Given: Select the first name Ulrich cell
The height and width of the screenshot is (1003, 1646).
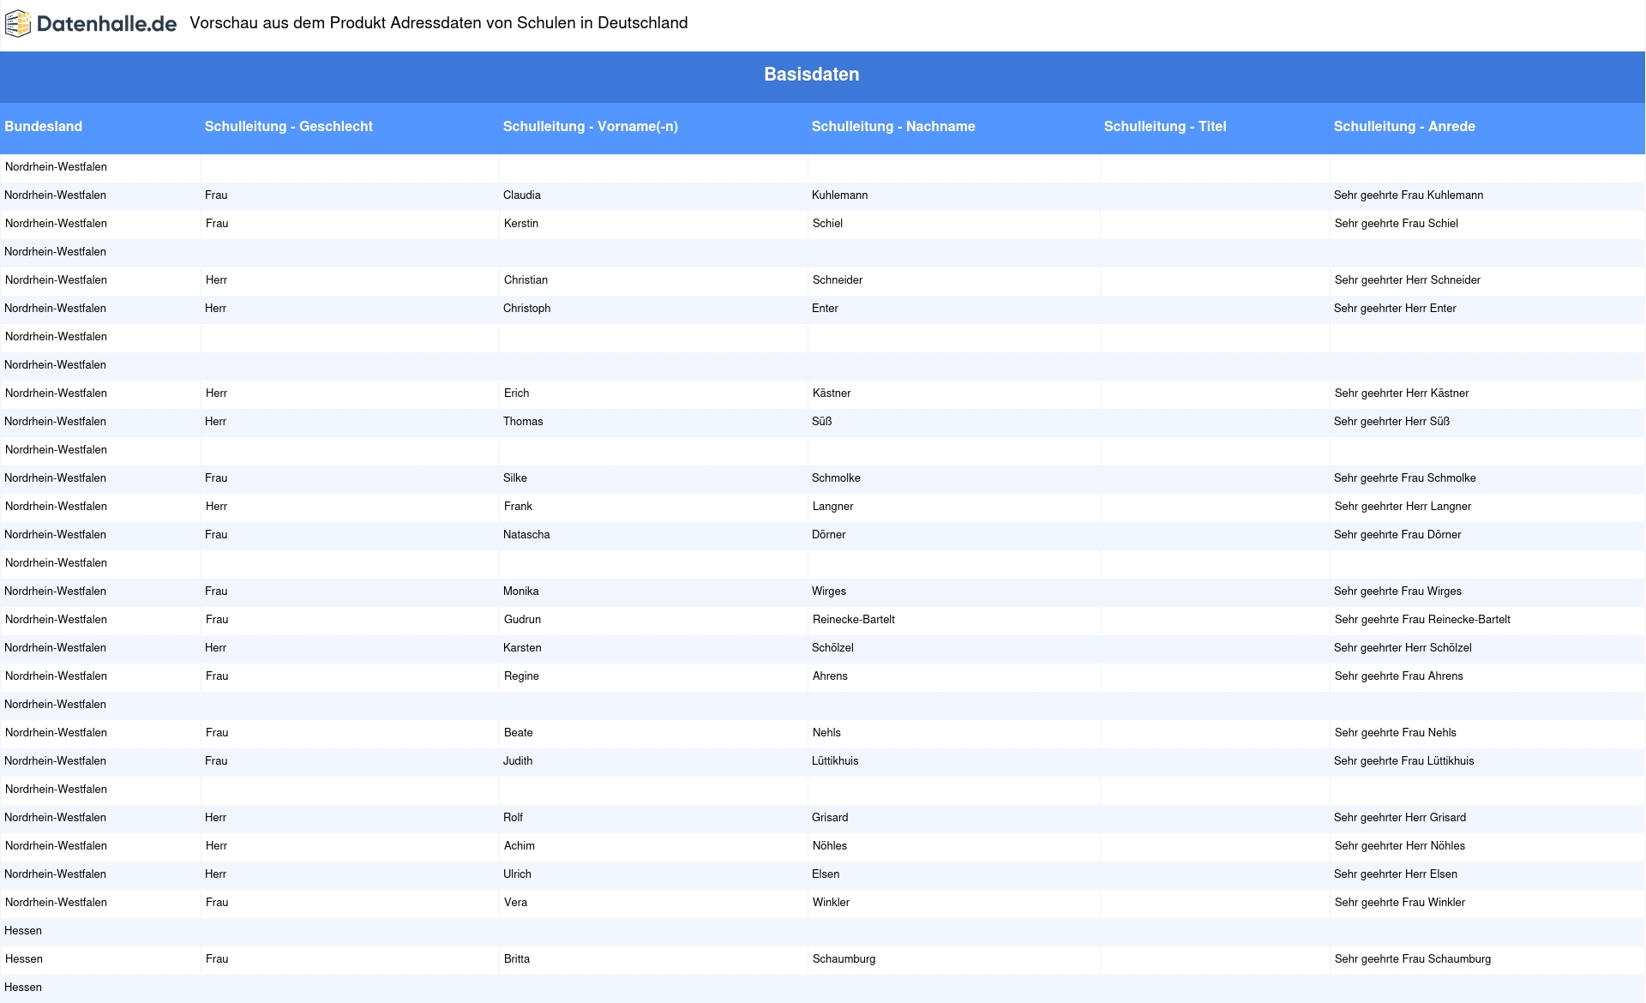Looking at the screenshot, I should coord(517,874).
